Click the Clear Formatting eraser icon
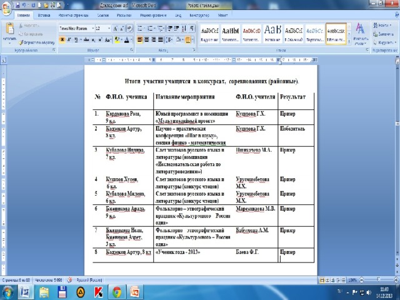The height and width of the screenshot is (300, 400). (129, 28)
